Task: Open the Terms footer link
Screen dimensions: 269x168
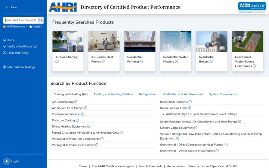Action: 83,166
